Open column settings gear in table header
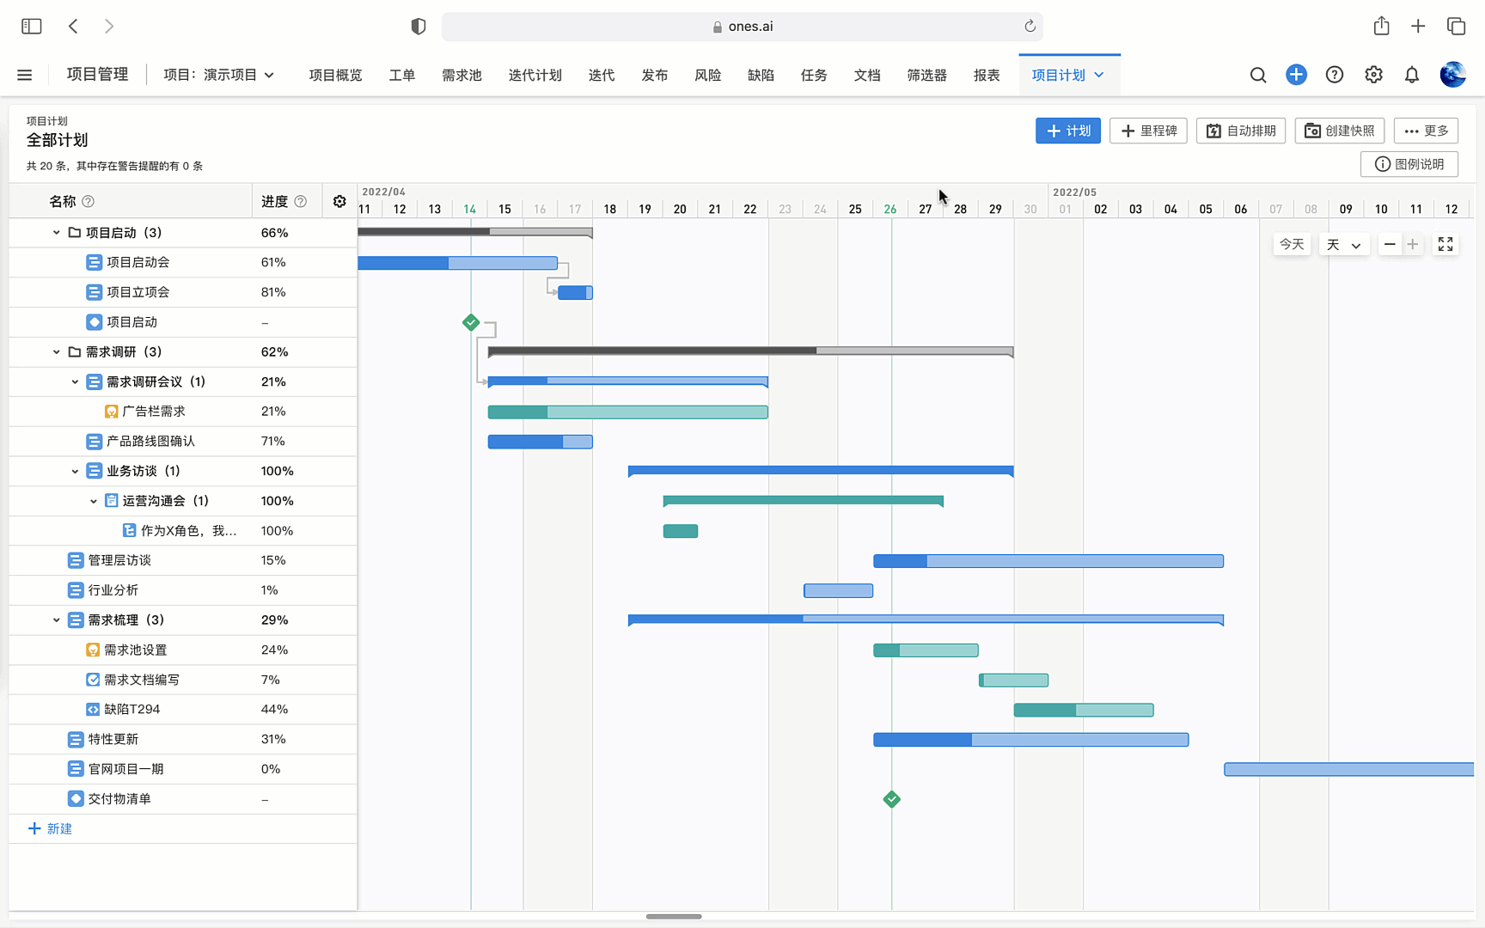Screen dimensions: 1485x928 [339, 201]
